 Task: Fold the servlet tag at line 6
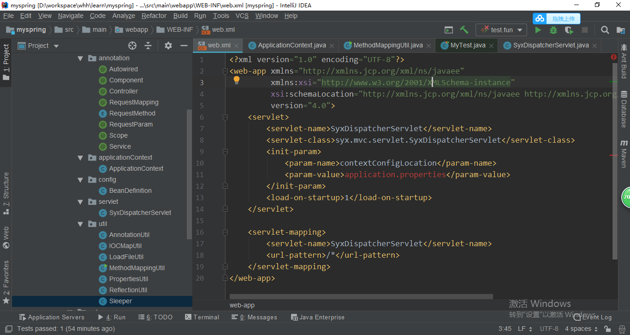coord(225,117)
